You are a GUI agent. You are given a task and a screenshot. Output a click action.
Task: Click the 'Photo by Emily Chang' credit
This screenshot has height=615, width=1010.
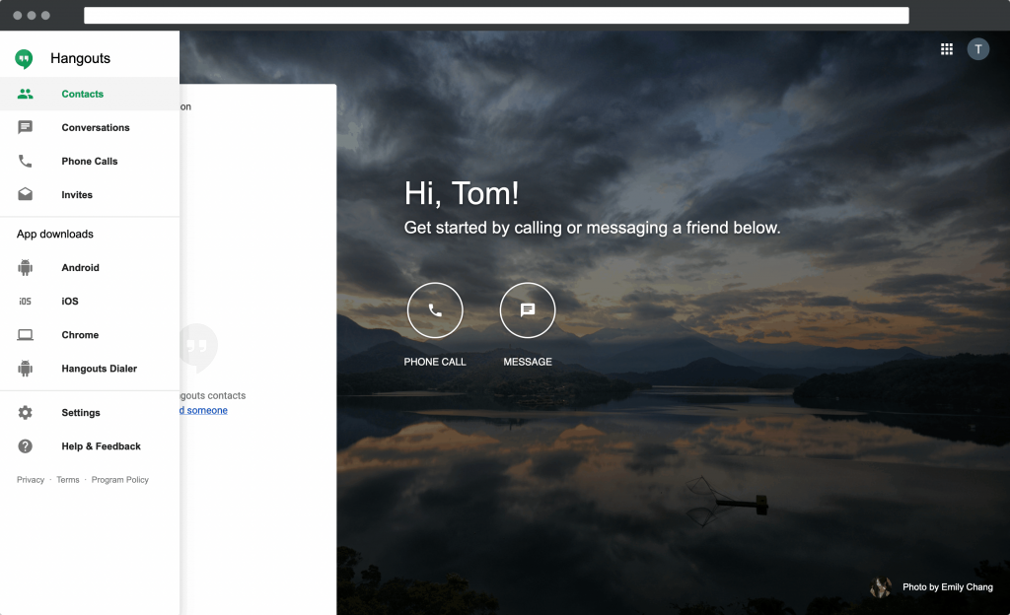pos(948,586)
